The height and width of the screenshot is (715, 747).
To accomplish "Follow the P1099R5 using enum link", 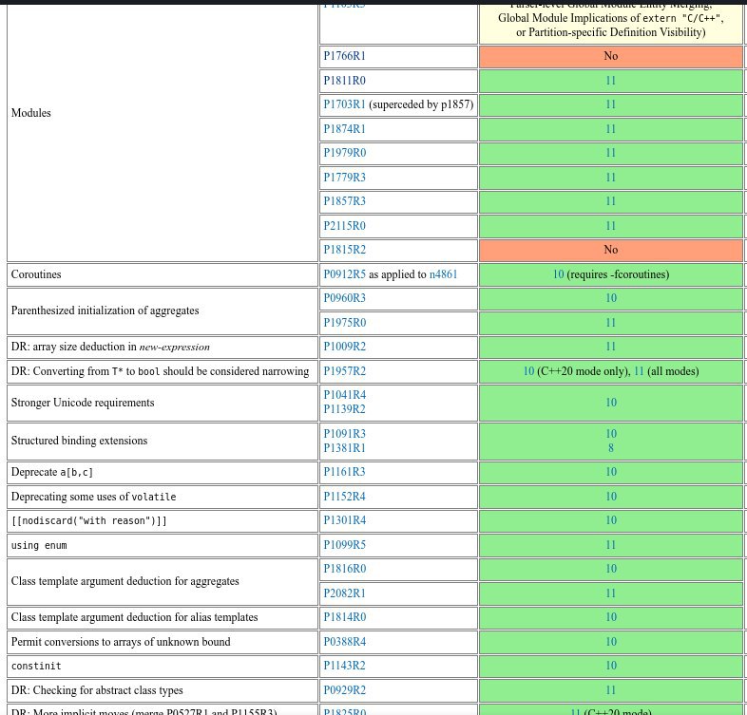I will 344,545.
